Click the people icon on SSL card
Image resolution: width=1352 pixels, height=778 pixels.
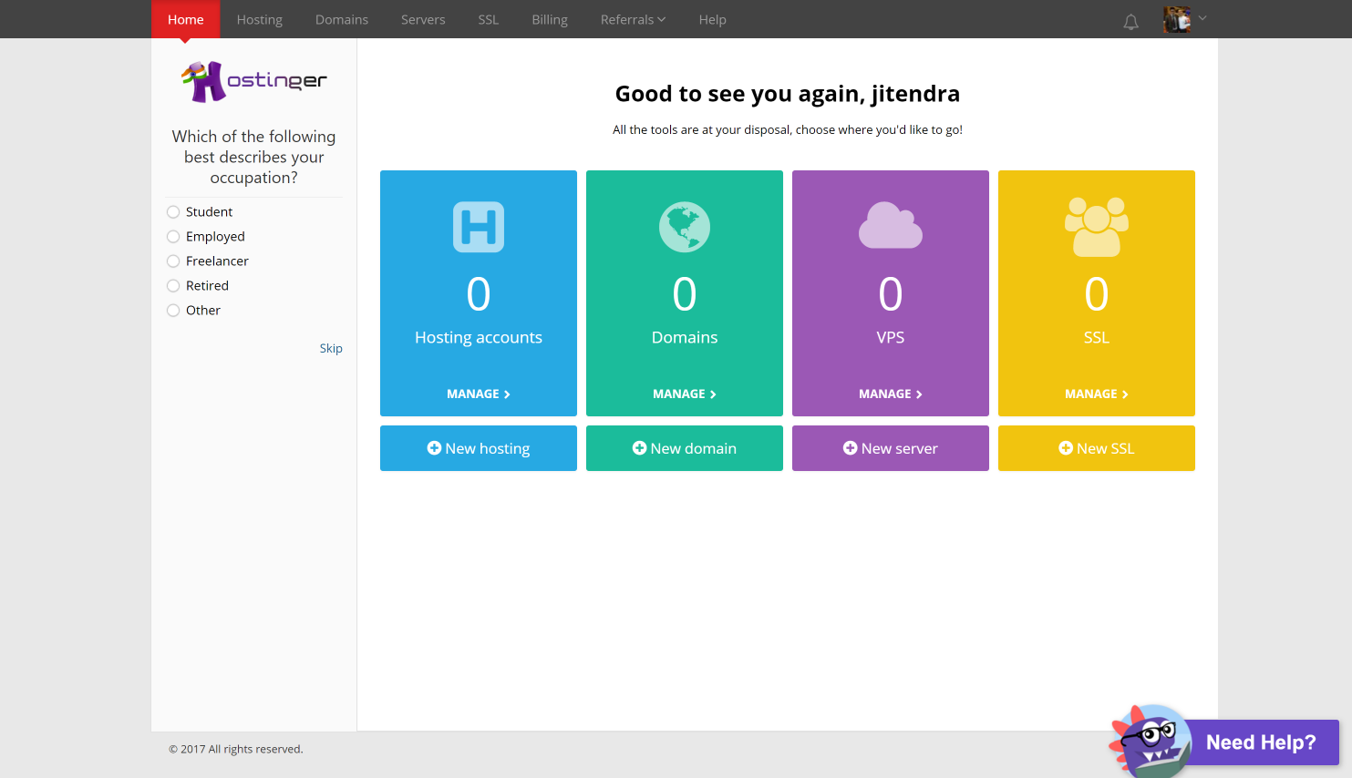click(x=1096, y=226)
